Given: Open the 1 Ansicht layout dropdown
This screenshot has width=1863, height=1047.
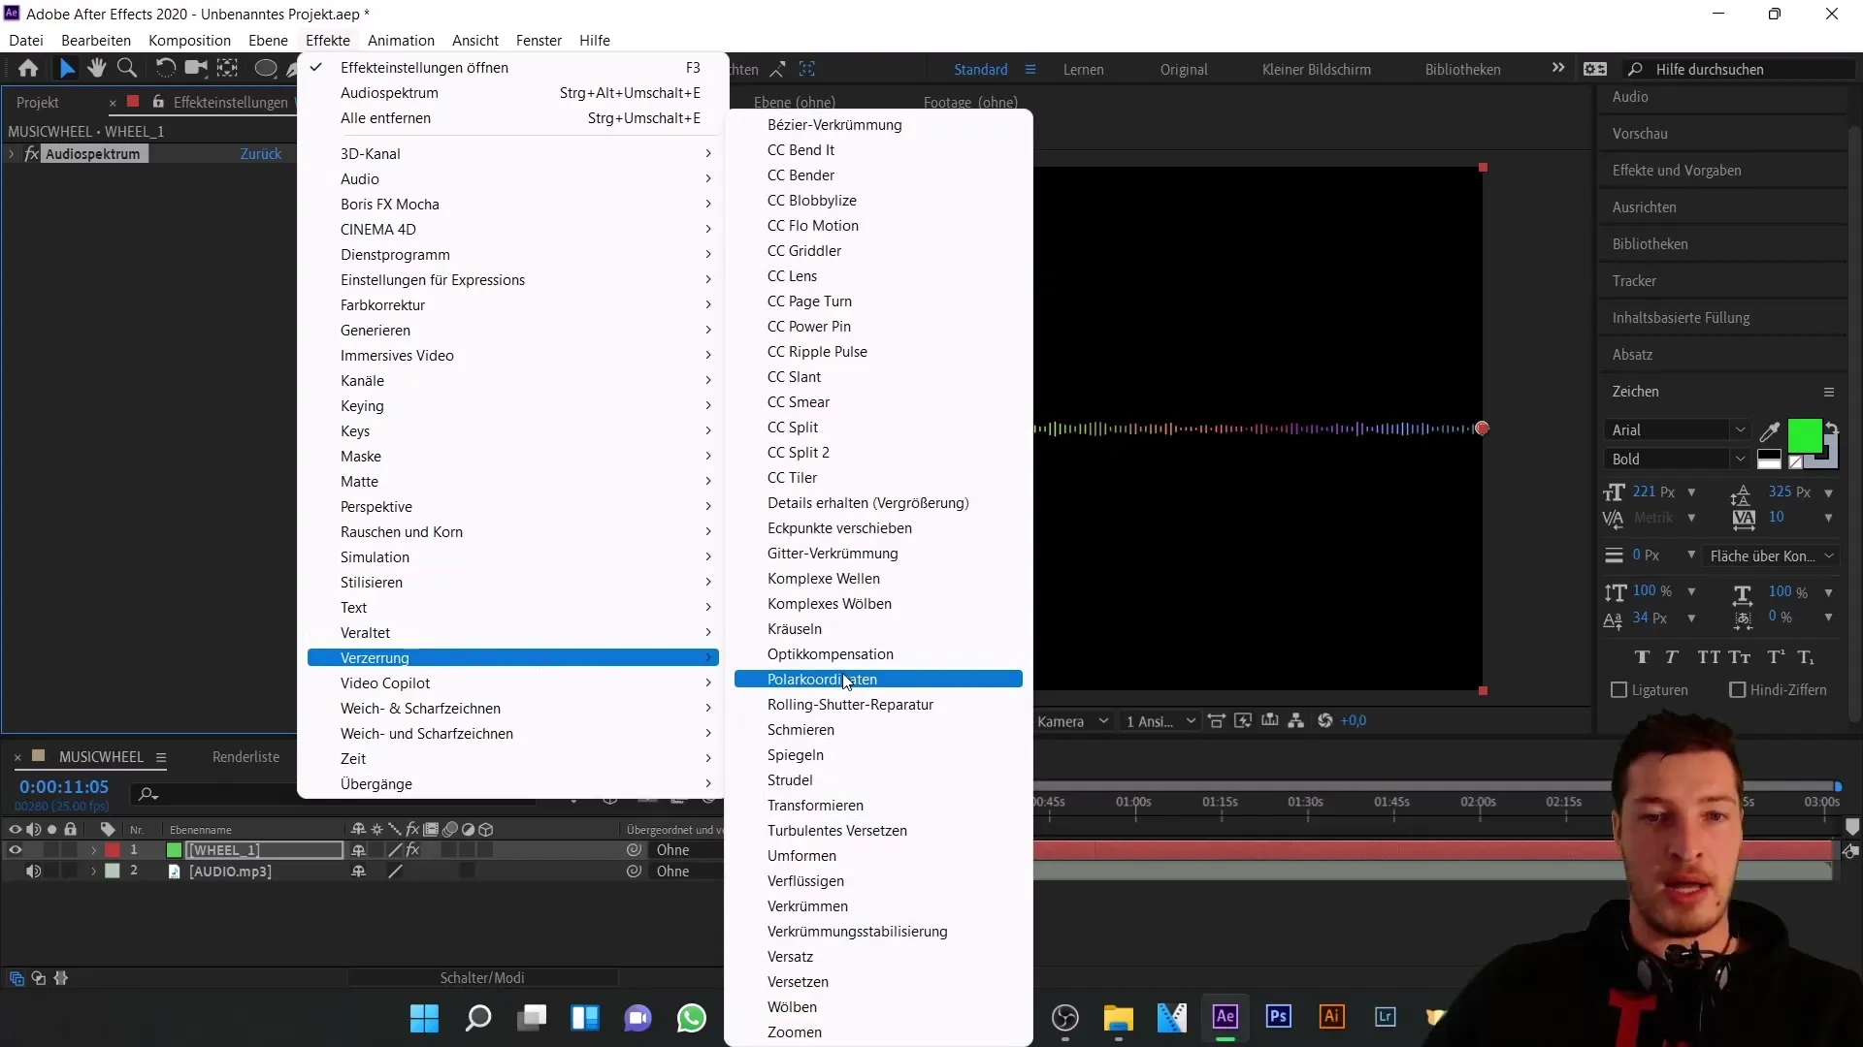Looking at the screenshot, I should [x=1160, y=721].
